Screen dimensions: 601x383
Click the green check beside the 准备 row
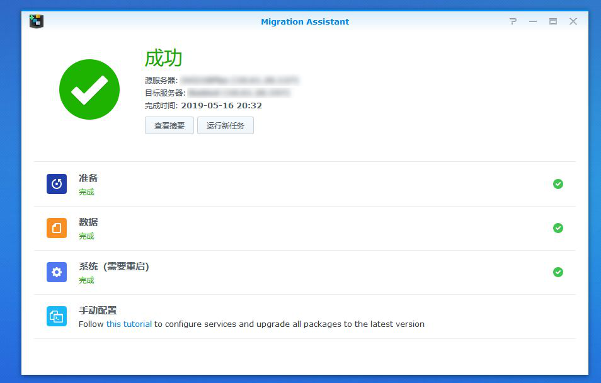[x=558, y=184]
